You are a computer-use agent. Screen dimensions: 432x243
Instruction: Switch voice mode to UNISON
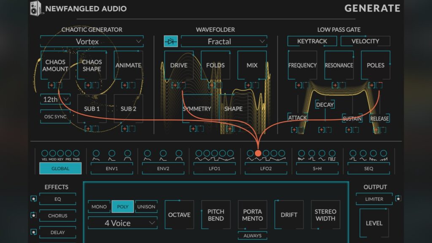point(146,207)
